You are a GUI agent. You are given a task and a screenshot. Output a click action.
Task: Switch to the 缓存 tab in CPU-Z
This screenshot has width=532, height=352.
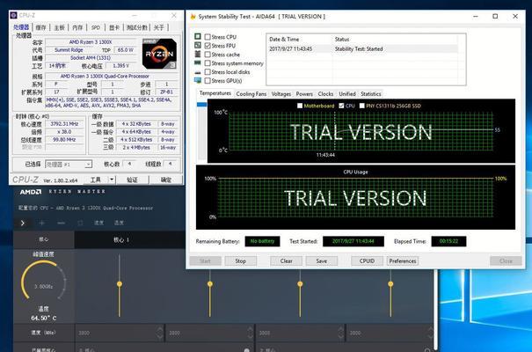[40, 27]
